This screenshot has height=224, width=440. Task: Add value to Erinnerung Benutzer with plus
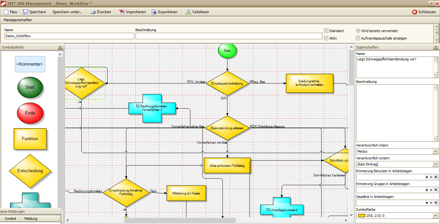(427, 177)
